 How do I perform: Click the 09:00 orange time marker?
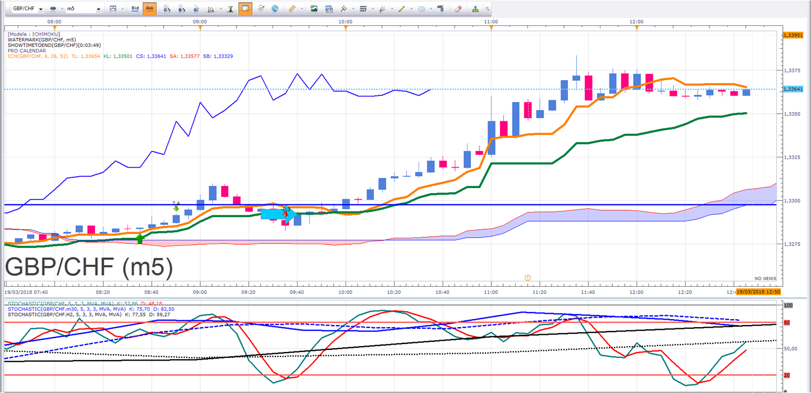pos(200,28)
